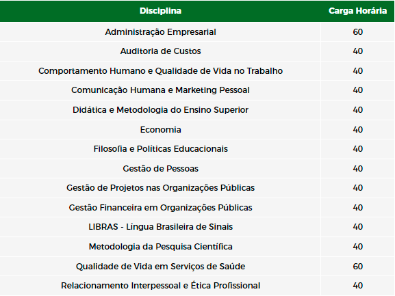Select the Auditoria de Custos discipline
The height and width of the screenshot is (296, 395).
click(x=160, y=51)
